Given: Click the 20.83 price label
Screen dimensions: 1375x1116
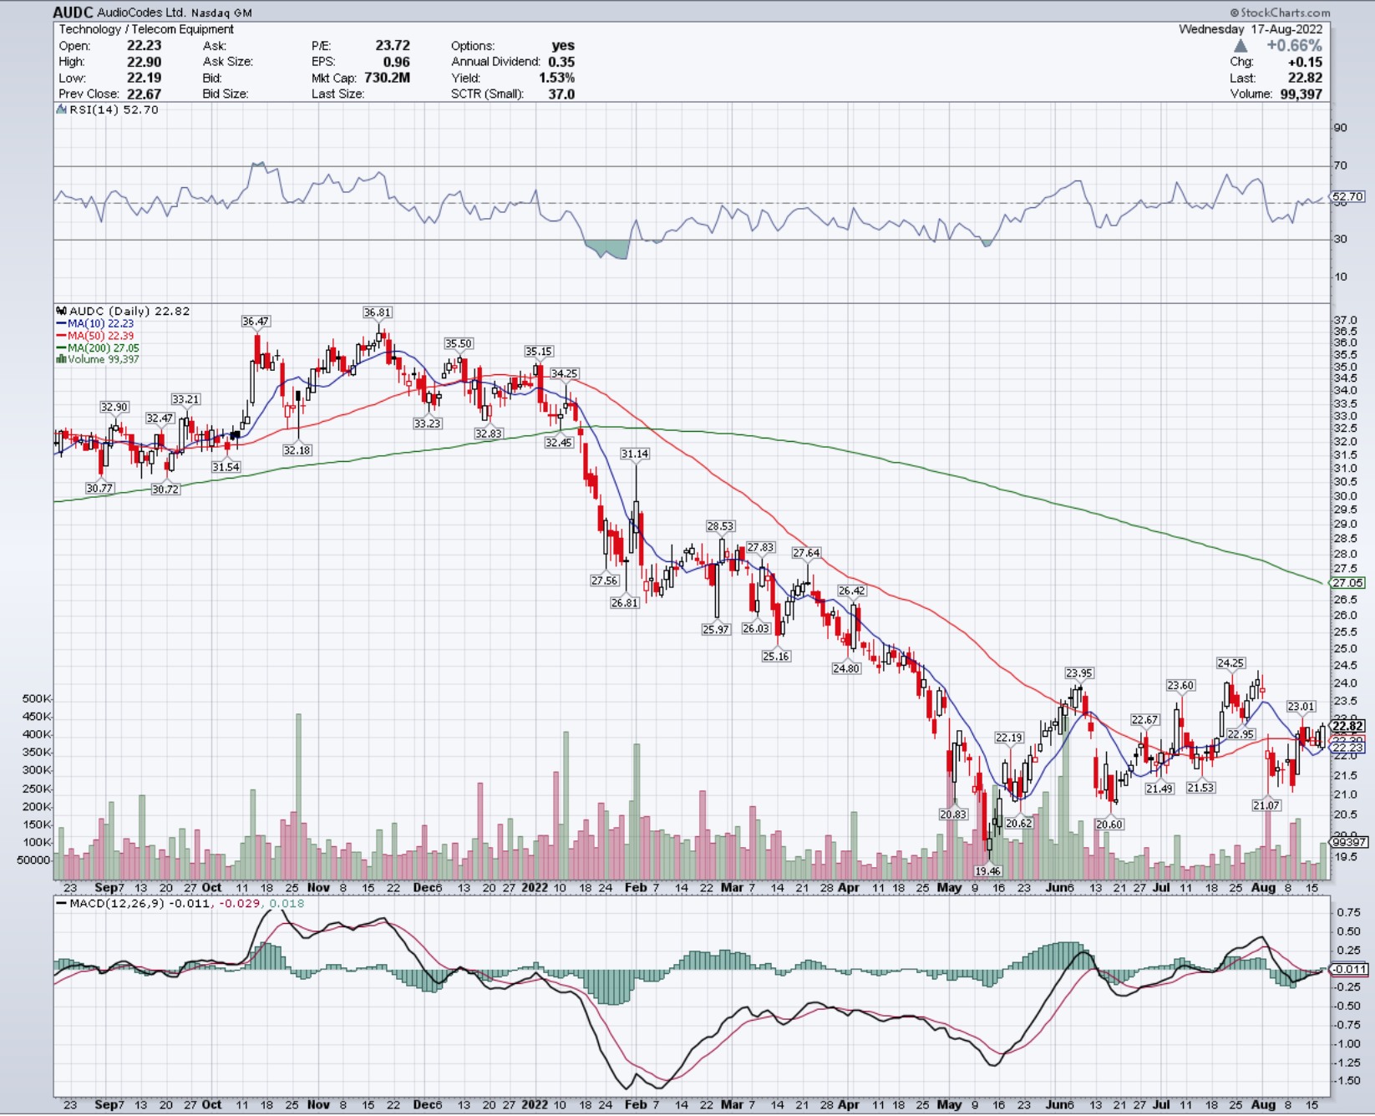Looking at the screenshot, I should [953, 814].
